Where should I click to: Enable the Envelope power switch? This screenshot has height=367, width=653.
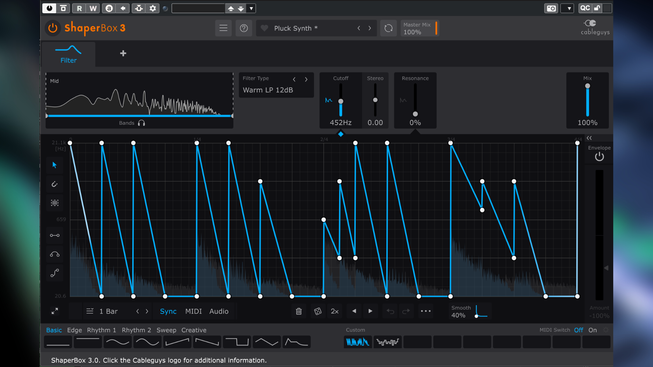pos(599,157)
